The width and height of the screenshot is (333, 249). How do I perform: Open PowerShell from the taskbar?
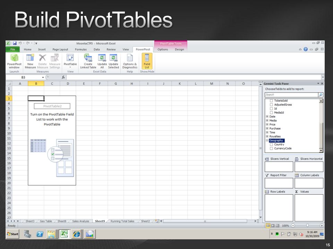click(40, 234)
